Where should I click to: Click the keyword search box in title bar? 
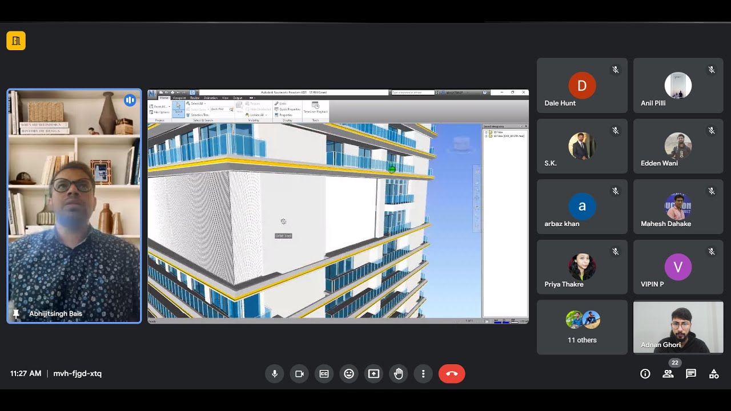(413, 92)
